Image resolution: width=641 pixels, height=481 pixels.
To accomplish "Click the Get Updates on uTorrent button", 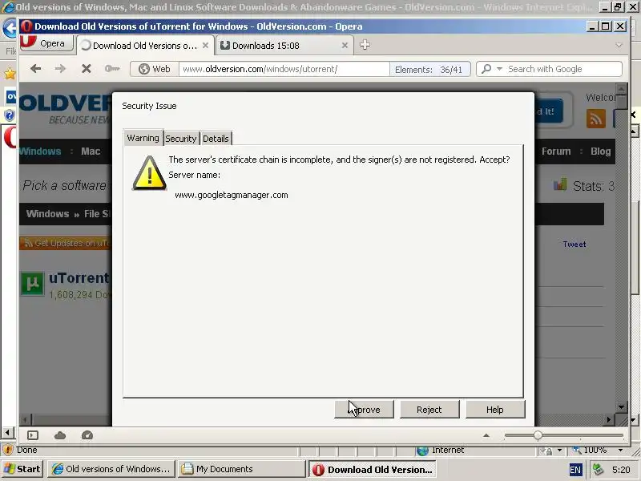I will [x=66, y=243].
